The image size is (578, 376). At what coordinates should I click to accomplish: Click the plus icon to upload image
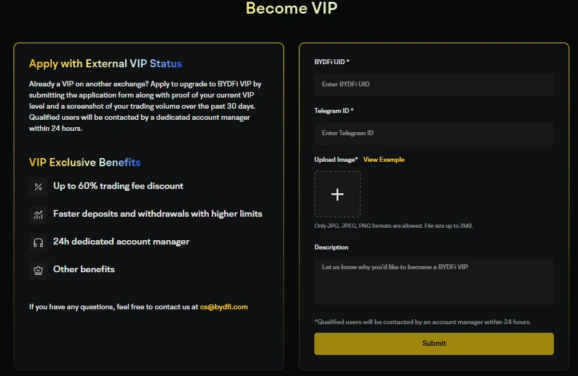tap(337, 194)
